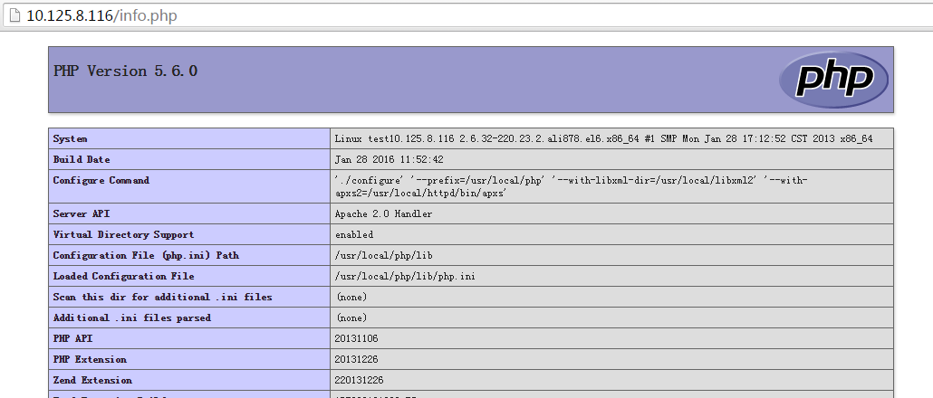The height and width of the screenshot is (398, 933).
Task: Click the page icon in address bar
Action: pyautogui.click(x=15, y=16)
